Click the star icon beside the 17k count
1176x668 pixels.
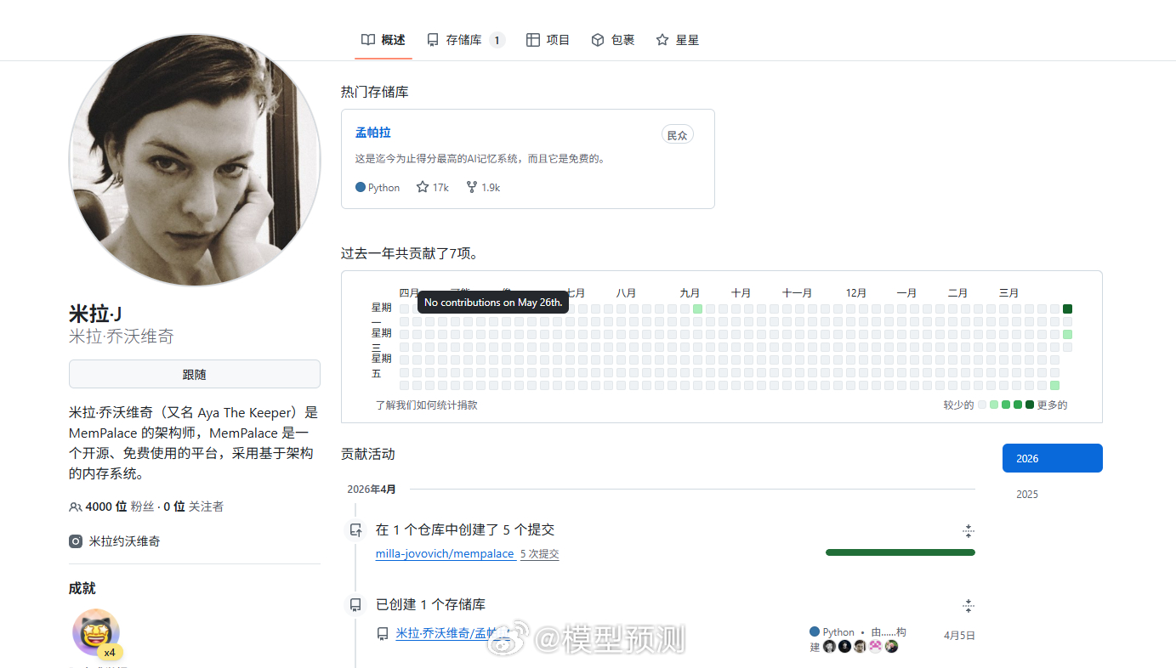(x=422, y=187)
